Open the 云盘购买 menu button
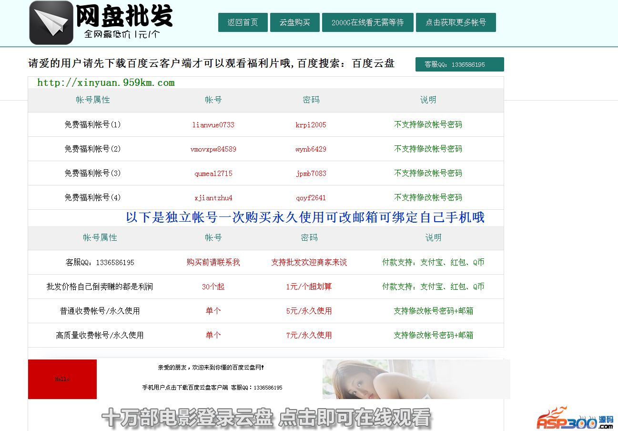Image resolution: width=618 pixels, height=431 pixels. [294, 22]
